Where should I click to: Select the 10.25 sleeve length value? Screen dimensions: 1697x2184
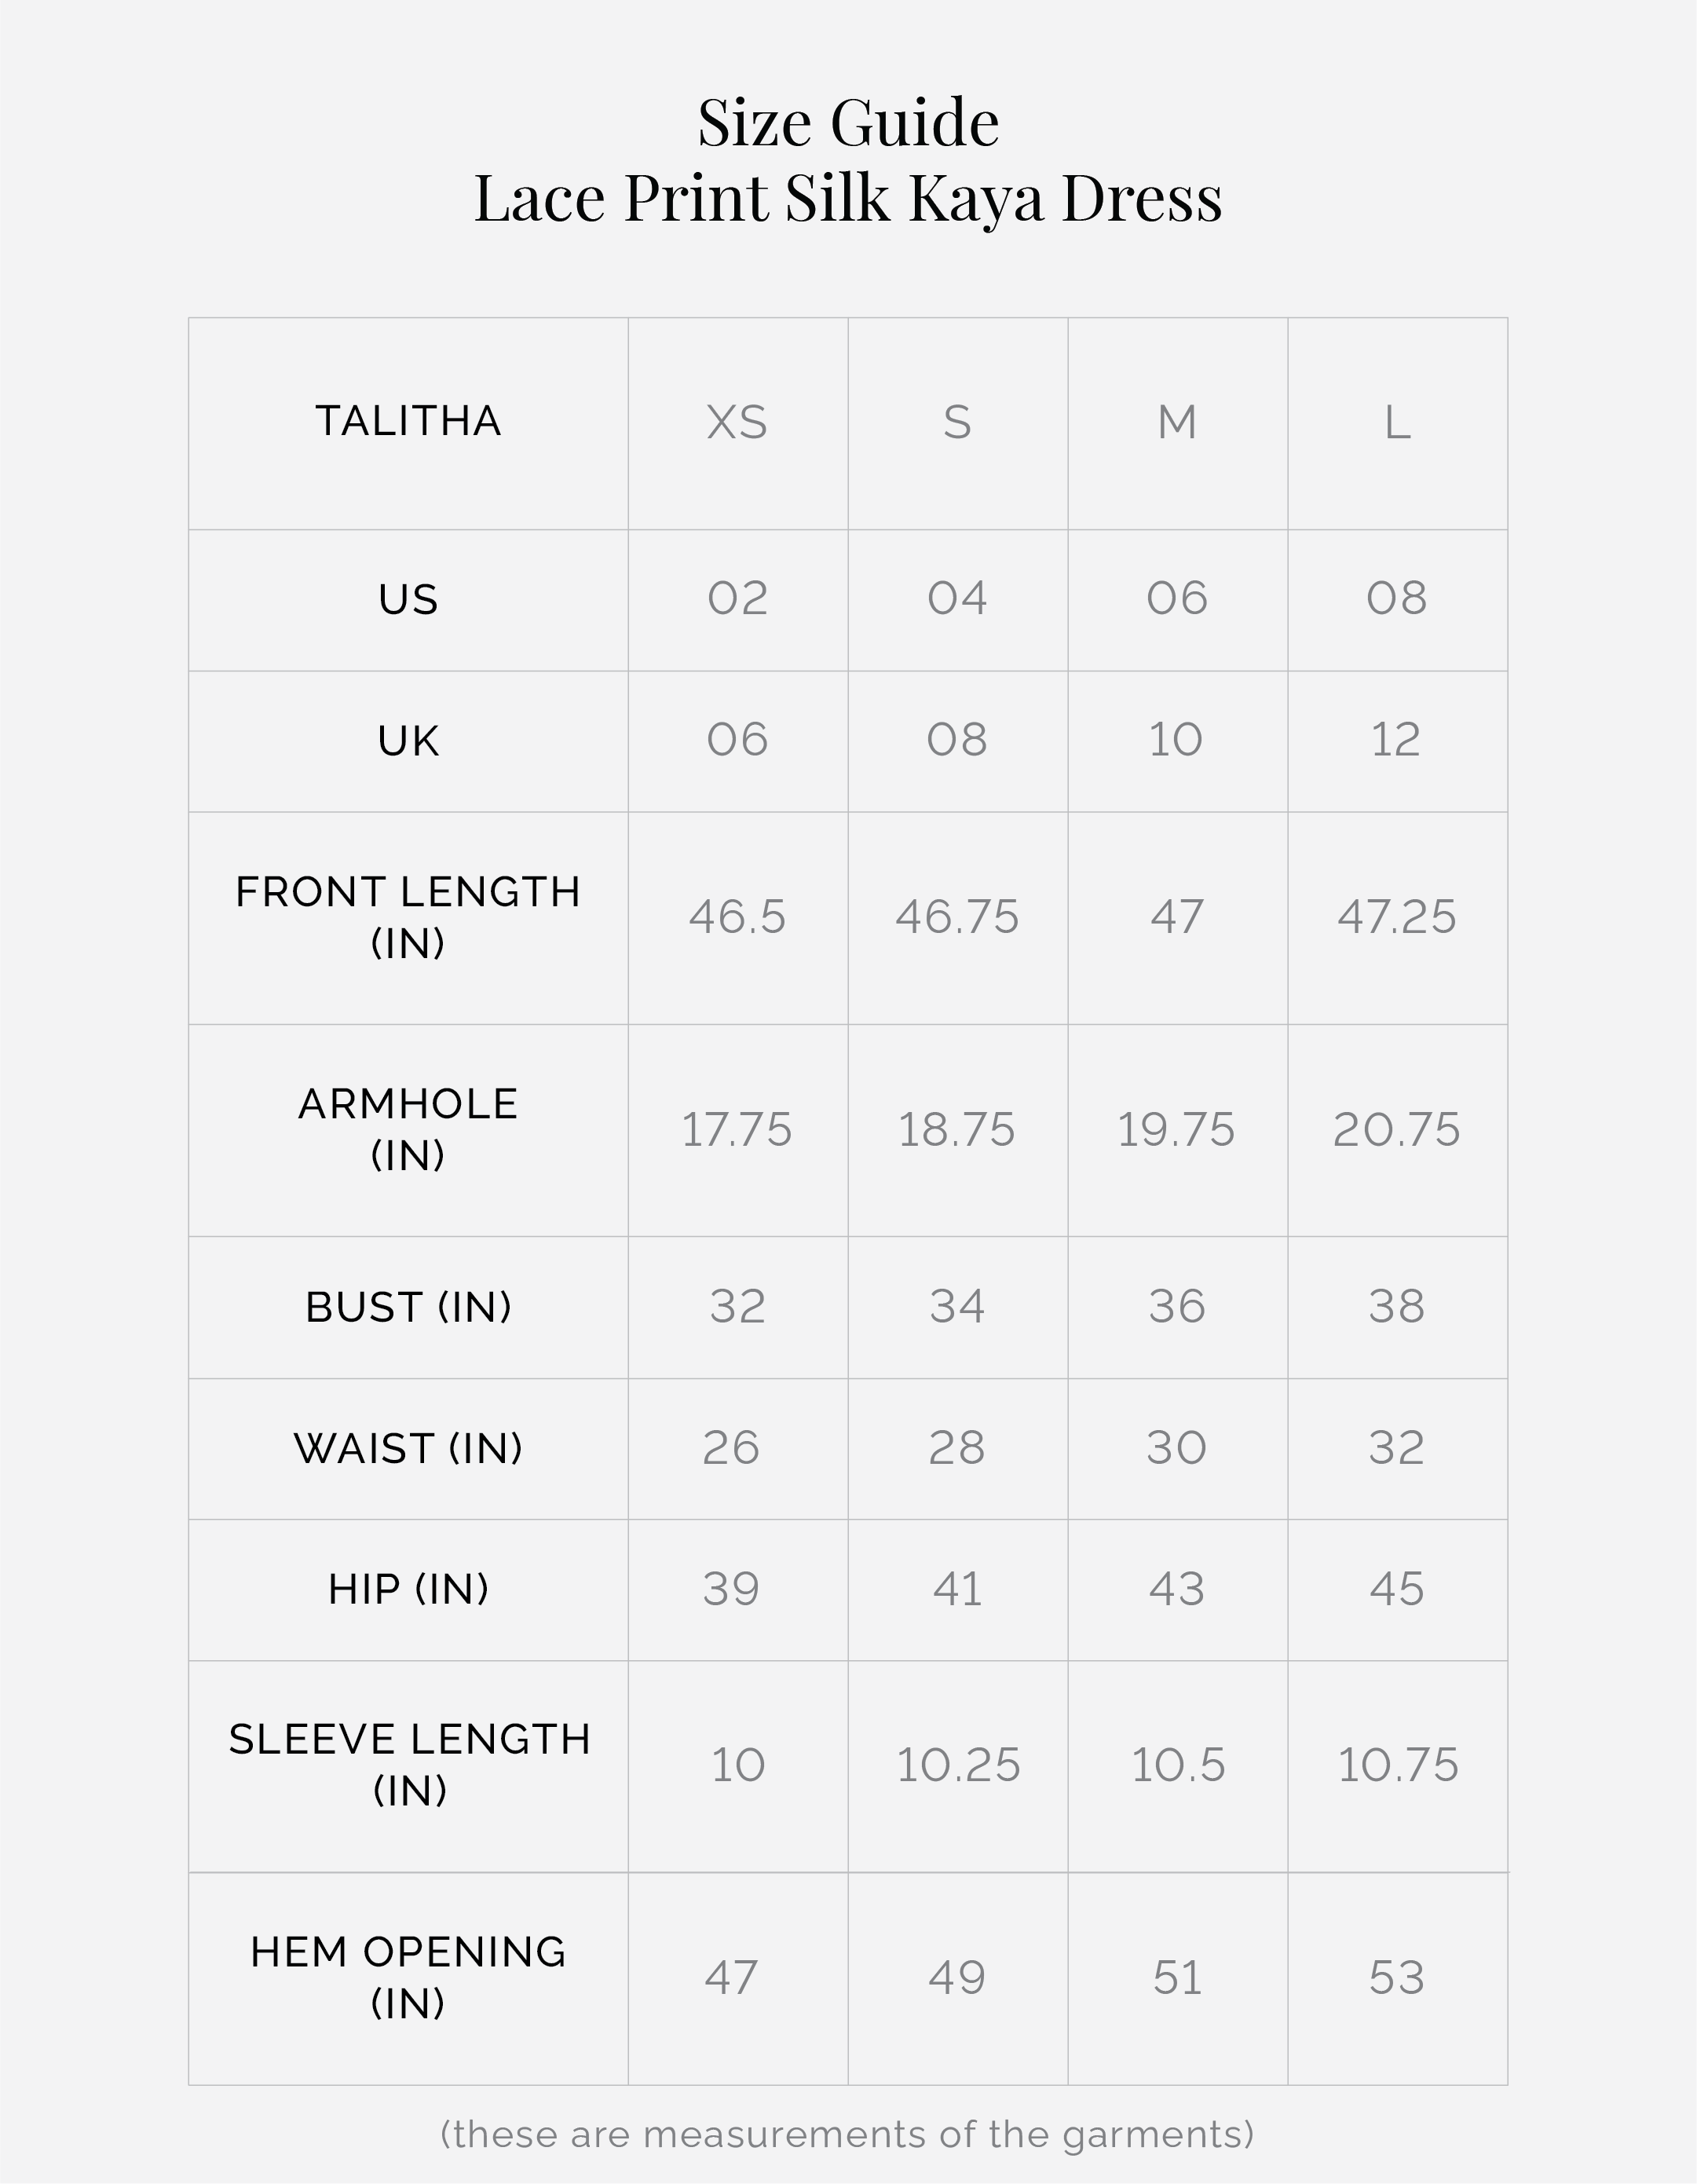(x=958, y=1765)
